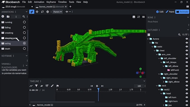Select the head bone in outliner
Viewport: 190px width, 107px height.
click(x=168, y=93)
